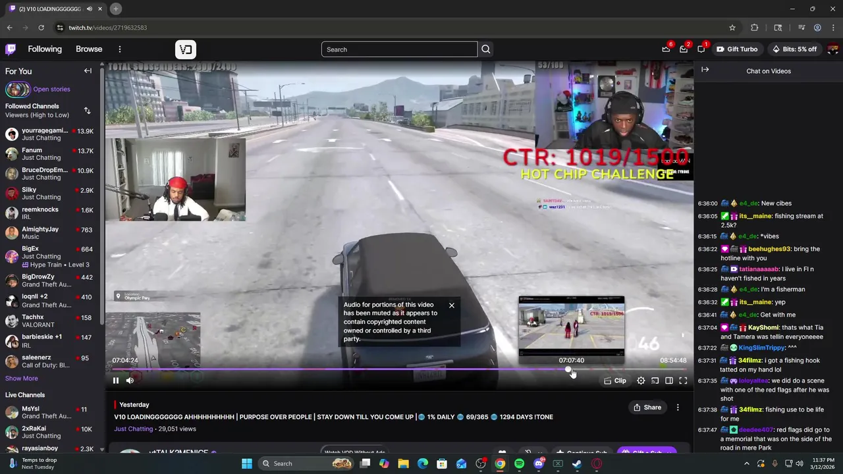The width and height of the screenshot is (843, 474).
Task: Open the user avatar menu
Action: click(833, 49)
